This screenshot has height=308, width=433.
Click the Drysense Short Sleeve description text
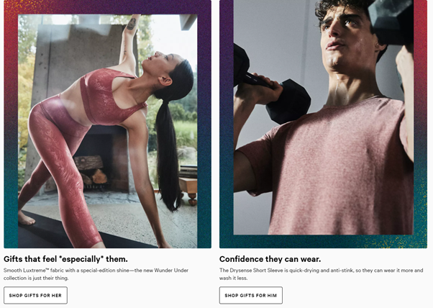(322, 274)
